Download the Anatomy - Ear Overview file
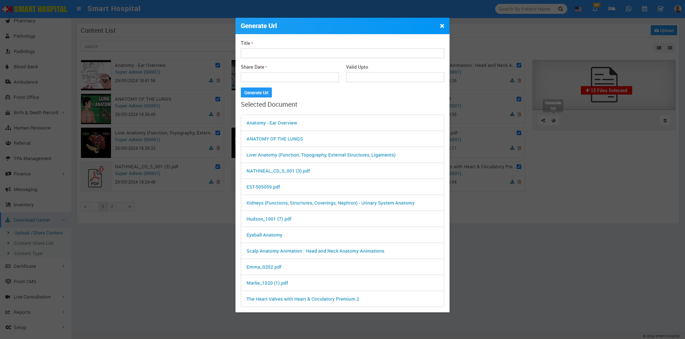685x339 pixels. (x=211, y=81)
